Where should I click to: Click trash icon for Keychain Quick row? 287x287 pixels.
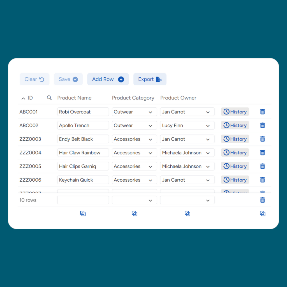click(x=262, y=180)
